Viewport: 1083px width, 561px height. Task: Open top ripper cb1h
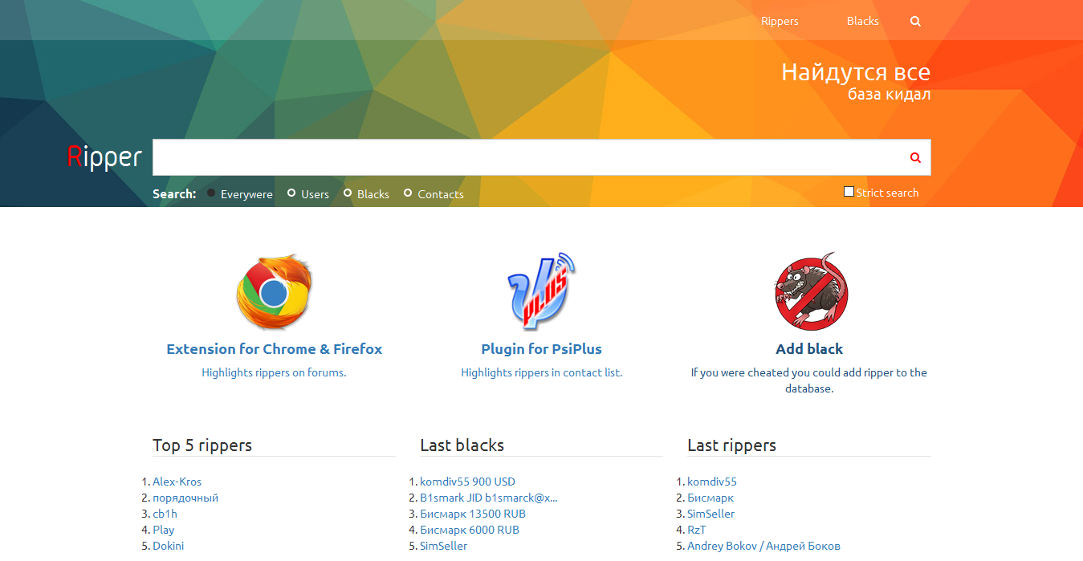(165, 514)
